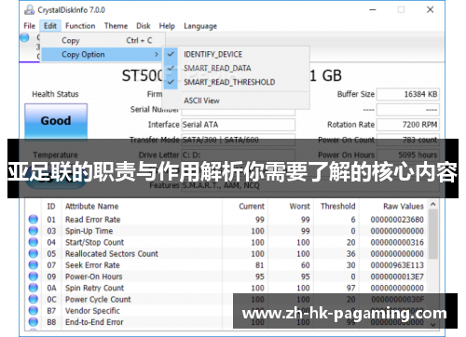The image size is (466, 337).
Task: Click status orb for Power-On Hours row
Action: pyautogui.click(x=34, y=276)
